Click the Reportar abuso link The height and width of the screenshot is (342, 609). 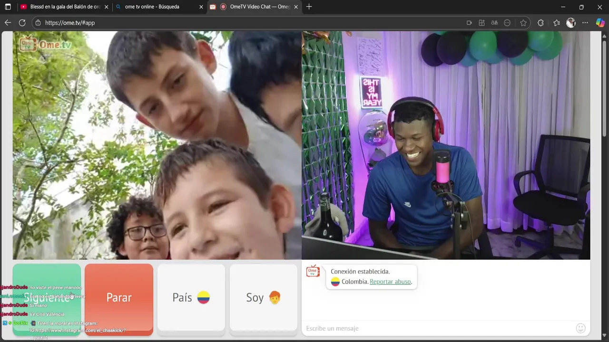click(x=390, y=282)
